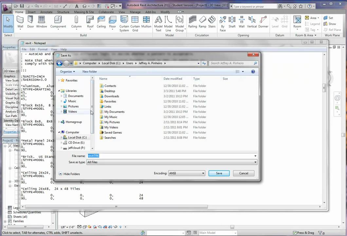Click the Save button
Screen dimensions: 347x236
(x=219, y=173)
